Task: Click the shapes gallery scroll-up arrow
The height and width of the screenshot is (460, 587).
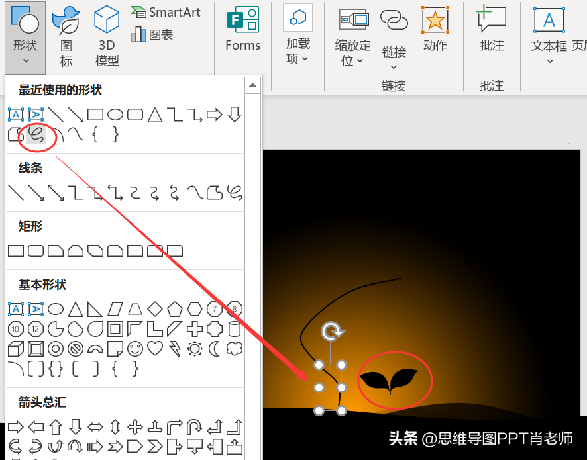Action: pyautogui.click(x=252, y=85)
